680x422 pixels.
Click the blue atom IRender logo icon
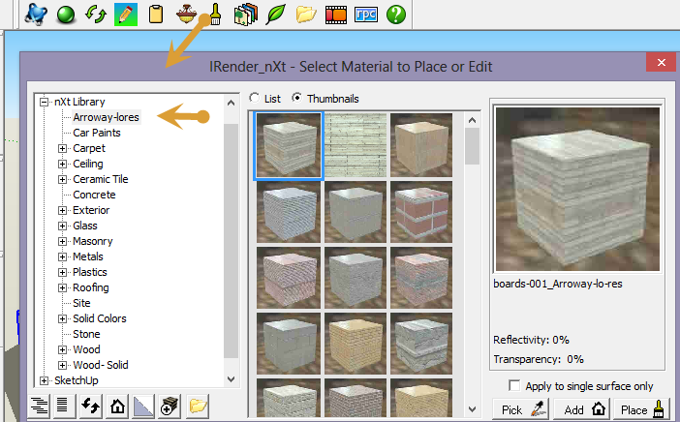[36, 14]
